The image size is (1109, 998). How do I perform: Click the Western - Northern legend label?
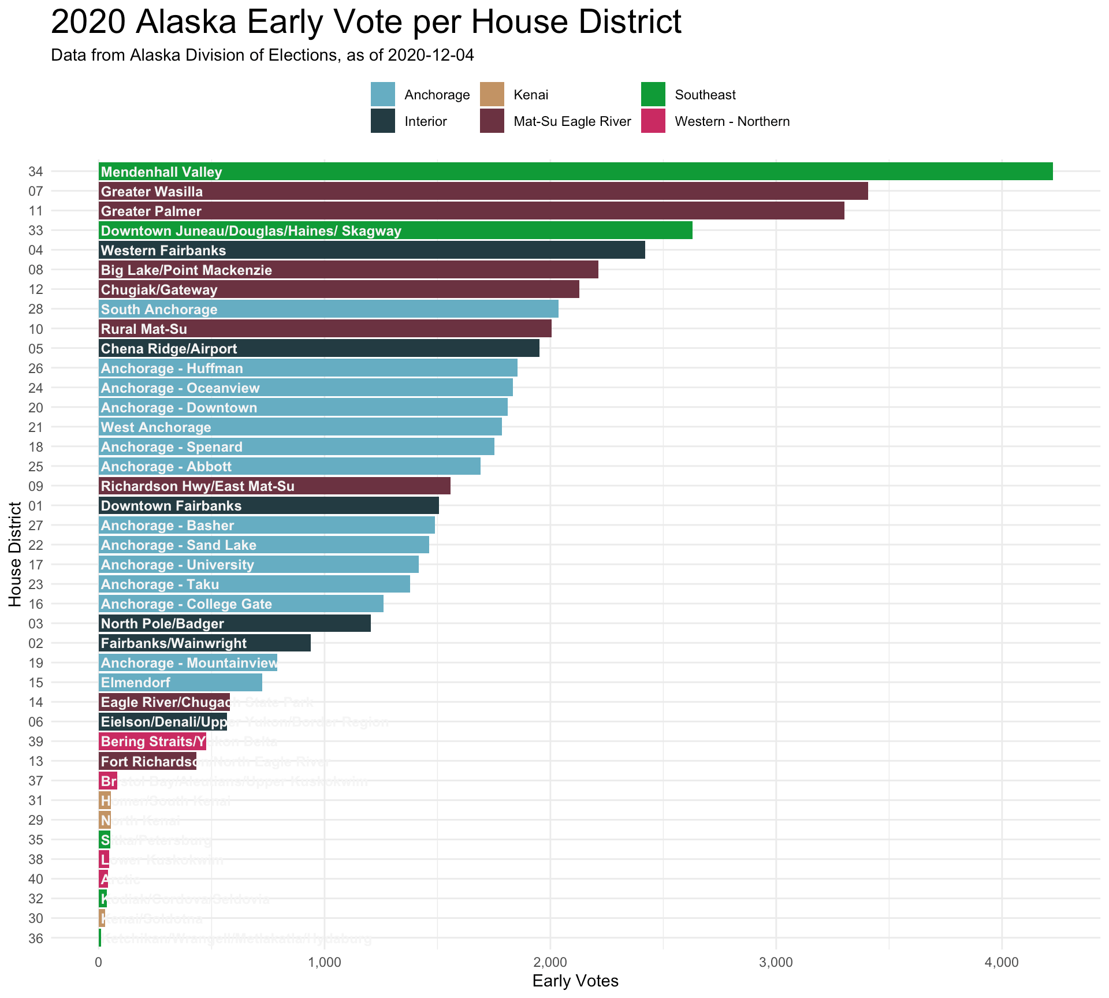tap(732, 121)
